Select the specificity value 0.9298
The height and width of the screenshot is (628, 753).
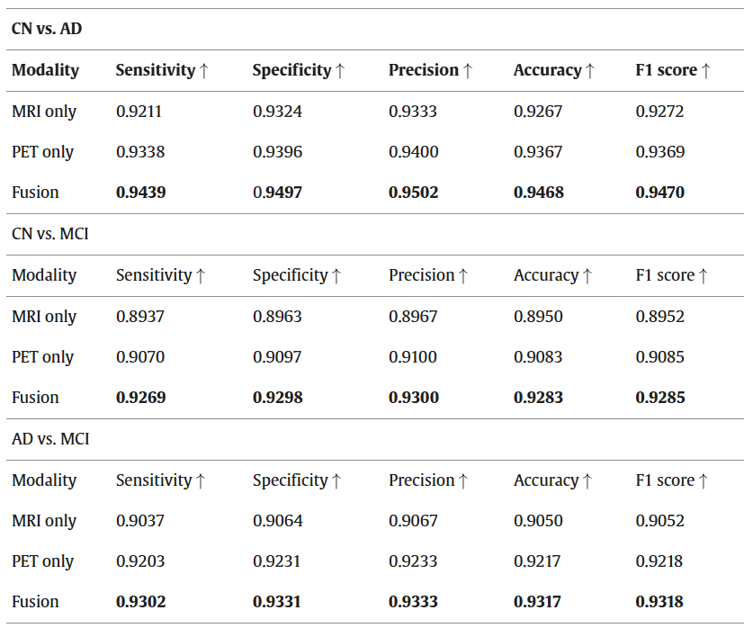pyautogui.click(x=277, y=398)
